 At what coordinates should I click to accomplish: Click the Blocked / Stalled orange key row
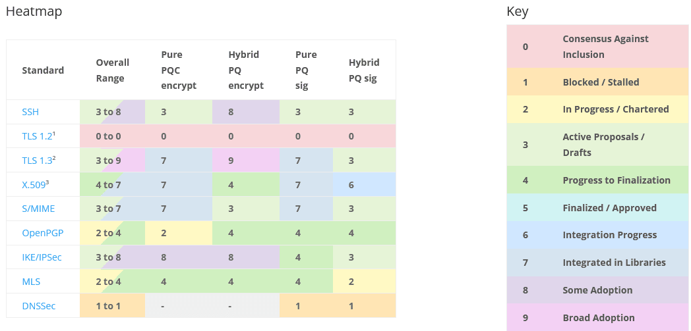click(597, 82)
